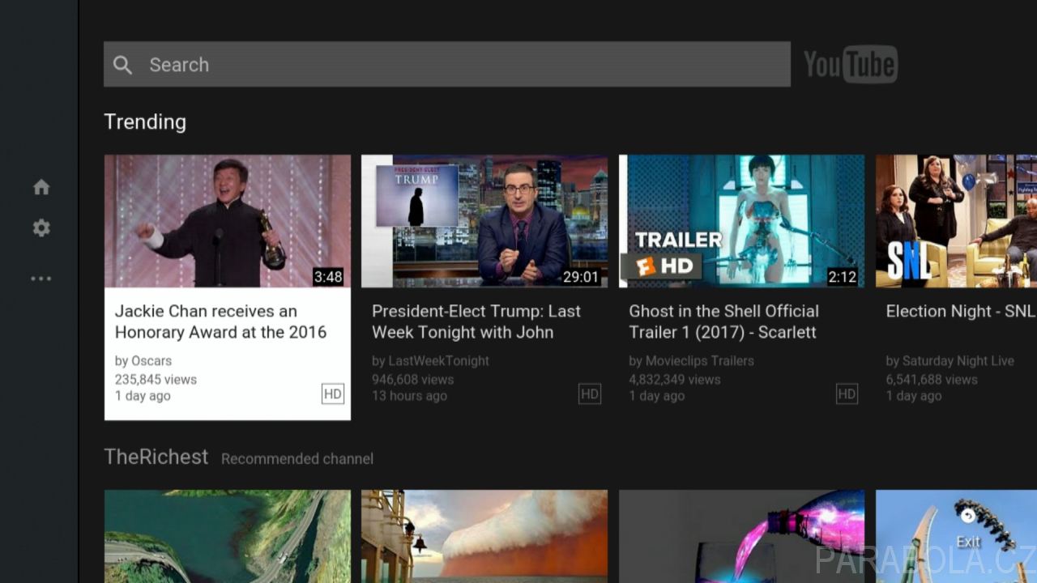Viewport: 1037px width, 583px height.
Task: Click 'by LastWeekTonight' channel text
Action: pos(431,361)
